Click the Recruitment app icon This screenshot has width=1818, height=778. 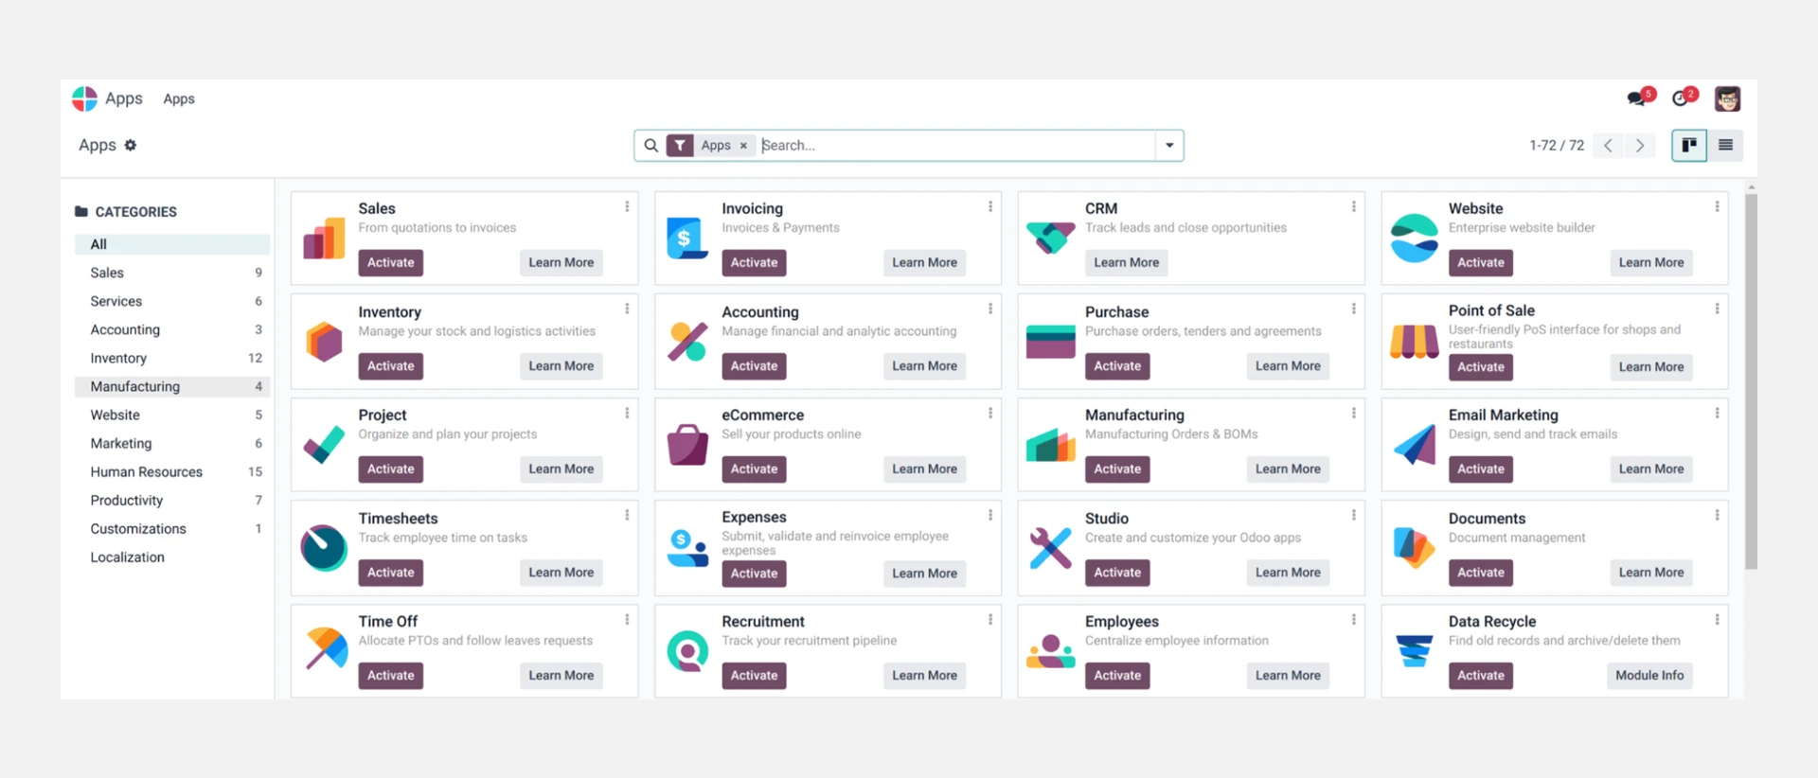[x=687, y=650]
